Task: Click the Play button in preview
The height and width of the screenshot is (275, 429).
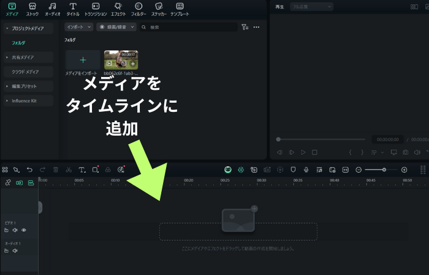Action: click(303, 152)
